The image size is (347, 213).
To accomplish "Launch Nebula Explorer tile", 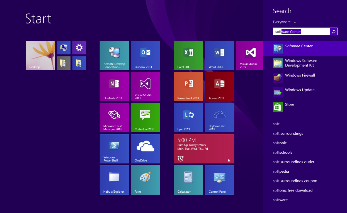I will point(114,180).
